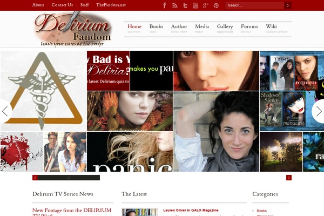Open Lauren Oliver in GALO Magazine article
Image resolution: width=324 pixels, height=216 pixels.
pyautogui.click(x=191, y=210)
